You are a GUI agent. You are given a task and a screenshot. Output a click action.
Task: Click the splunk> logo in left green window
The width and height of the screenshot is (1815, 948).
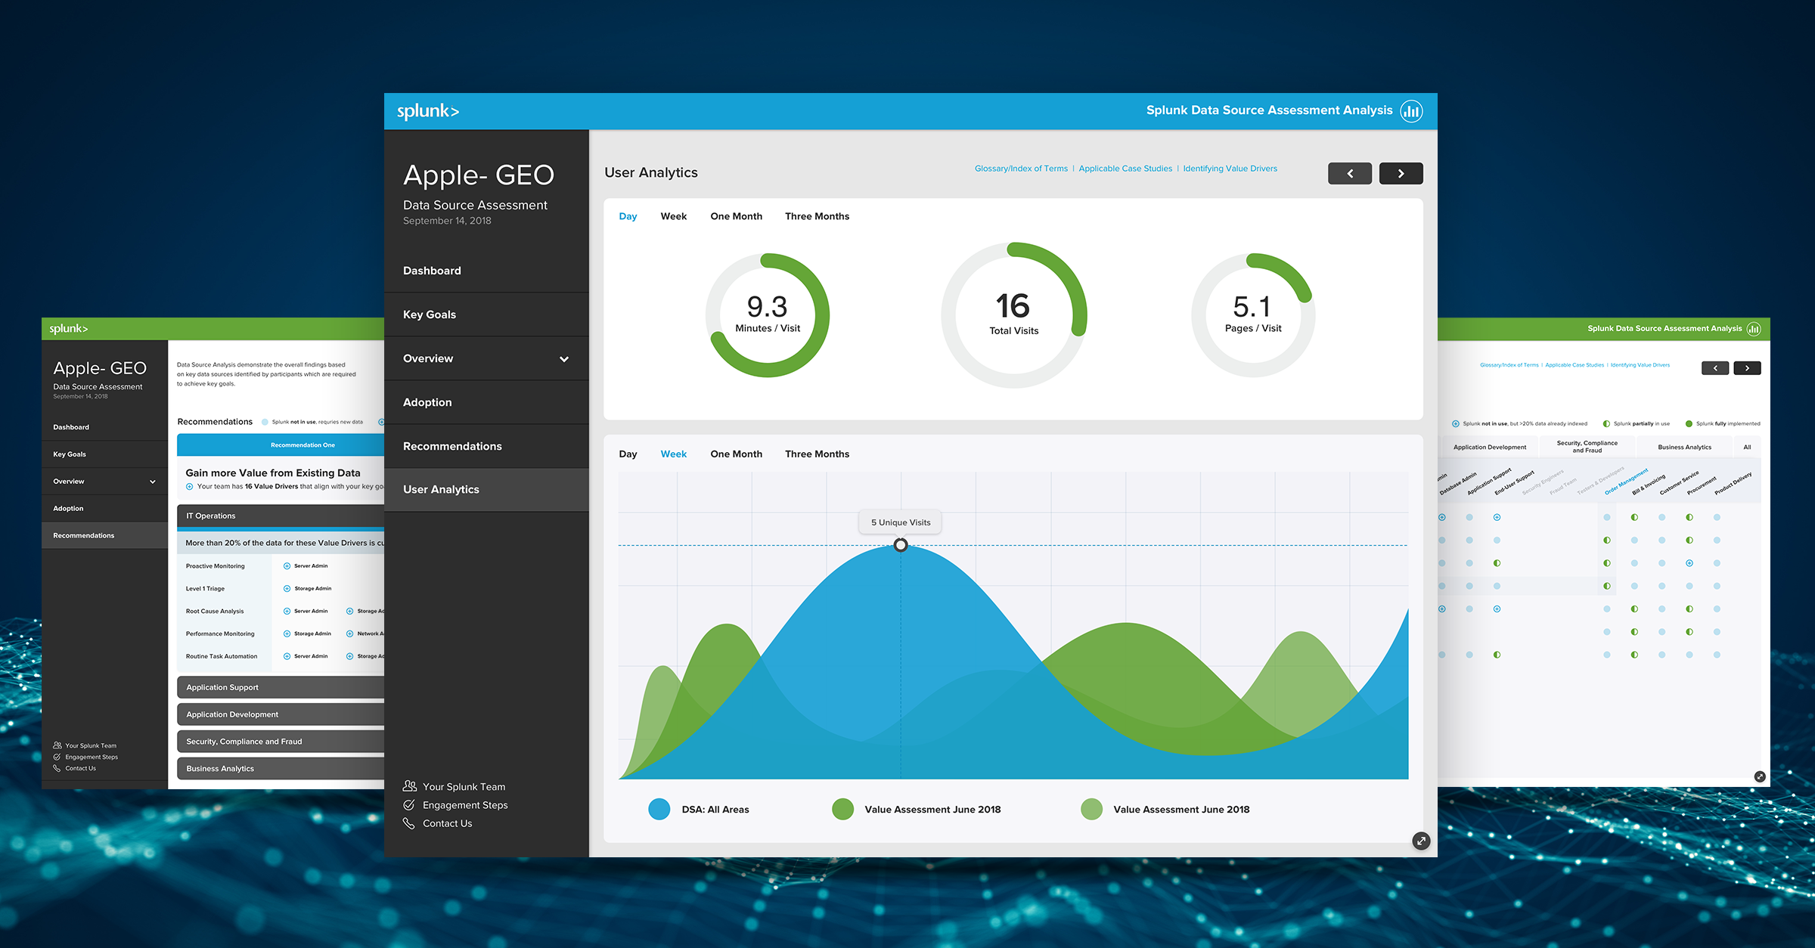69,329
